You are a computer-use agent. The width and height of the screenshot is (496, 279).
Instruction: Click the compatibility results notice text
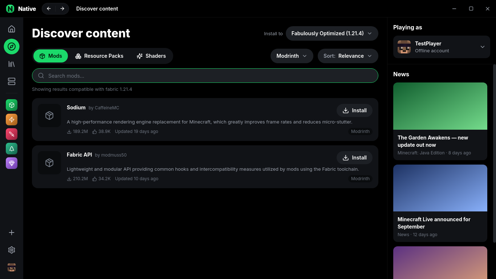click(x=82, y=89)
